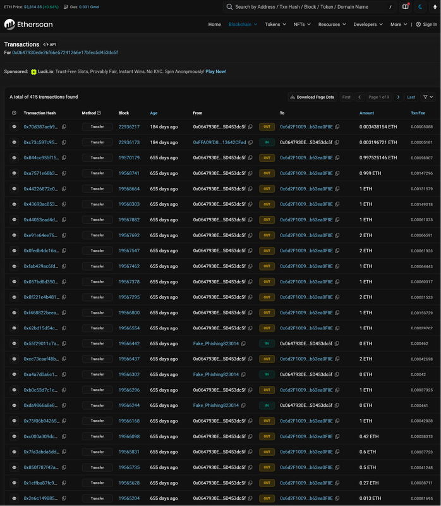Open block 22936217

pyautogui.click(x=129, y=127)
